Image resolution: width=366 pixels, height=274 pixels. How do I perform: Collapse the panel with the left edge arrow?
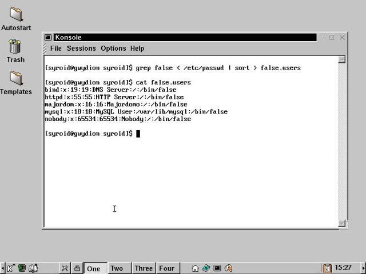point(2,268)
